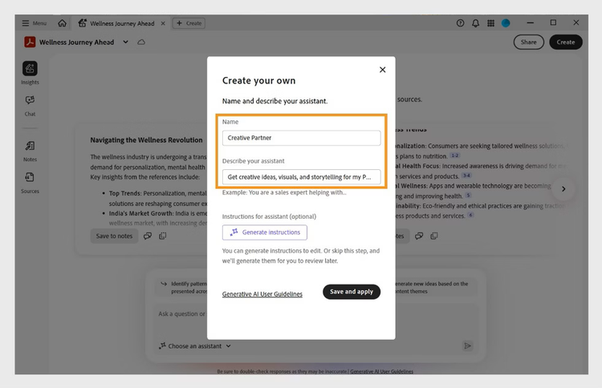Click the Describe your assistant field

(301, 177)
